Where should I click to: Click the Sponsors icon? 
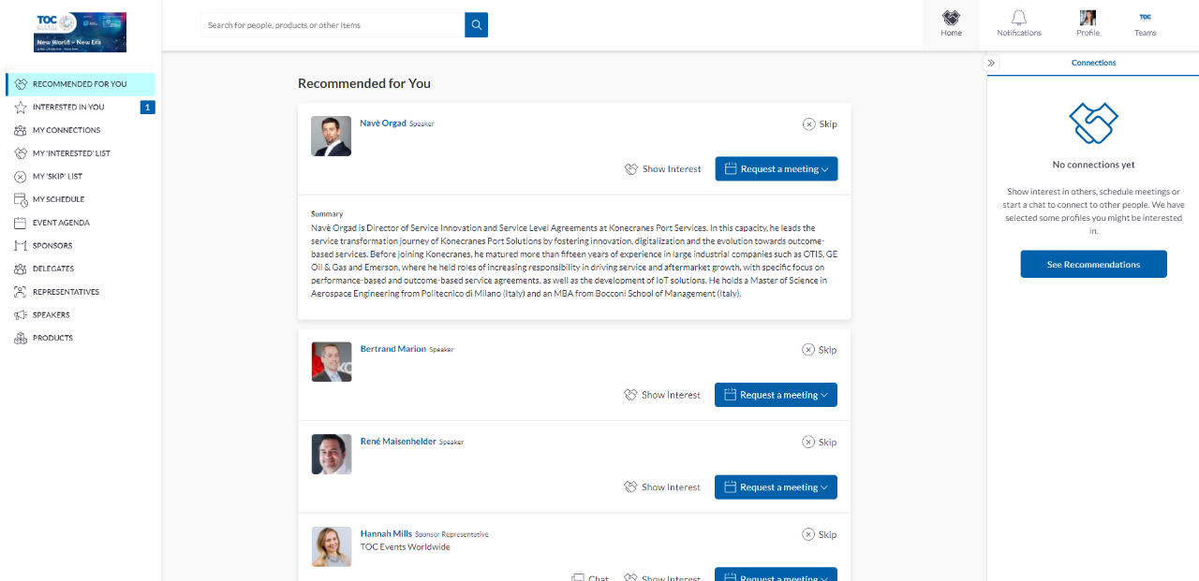(x=20, y=246)
